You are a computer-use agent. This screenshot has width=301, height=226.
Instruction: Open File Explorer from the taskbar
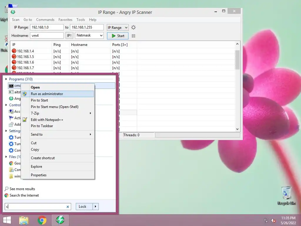[24, 220]
